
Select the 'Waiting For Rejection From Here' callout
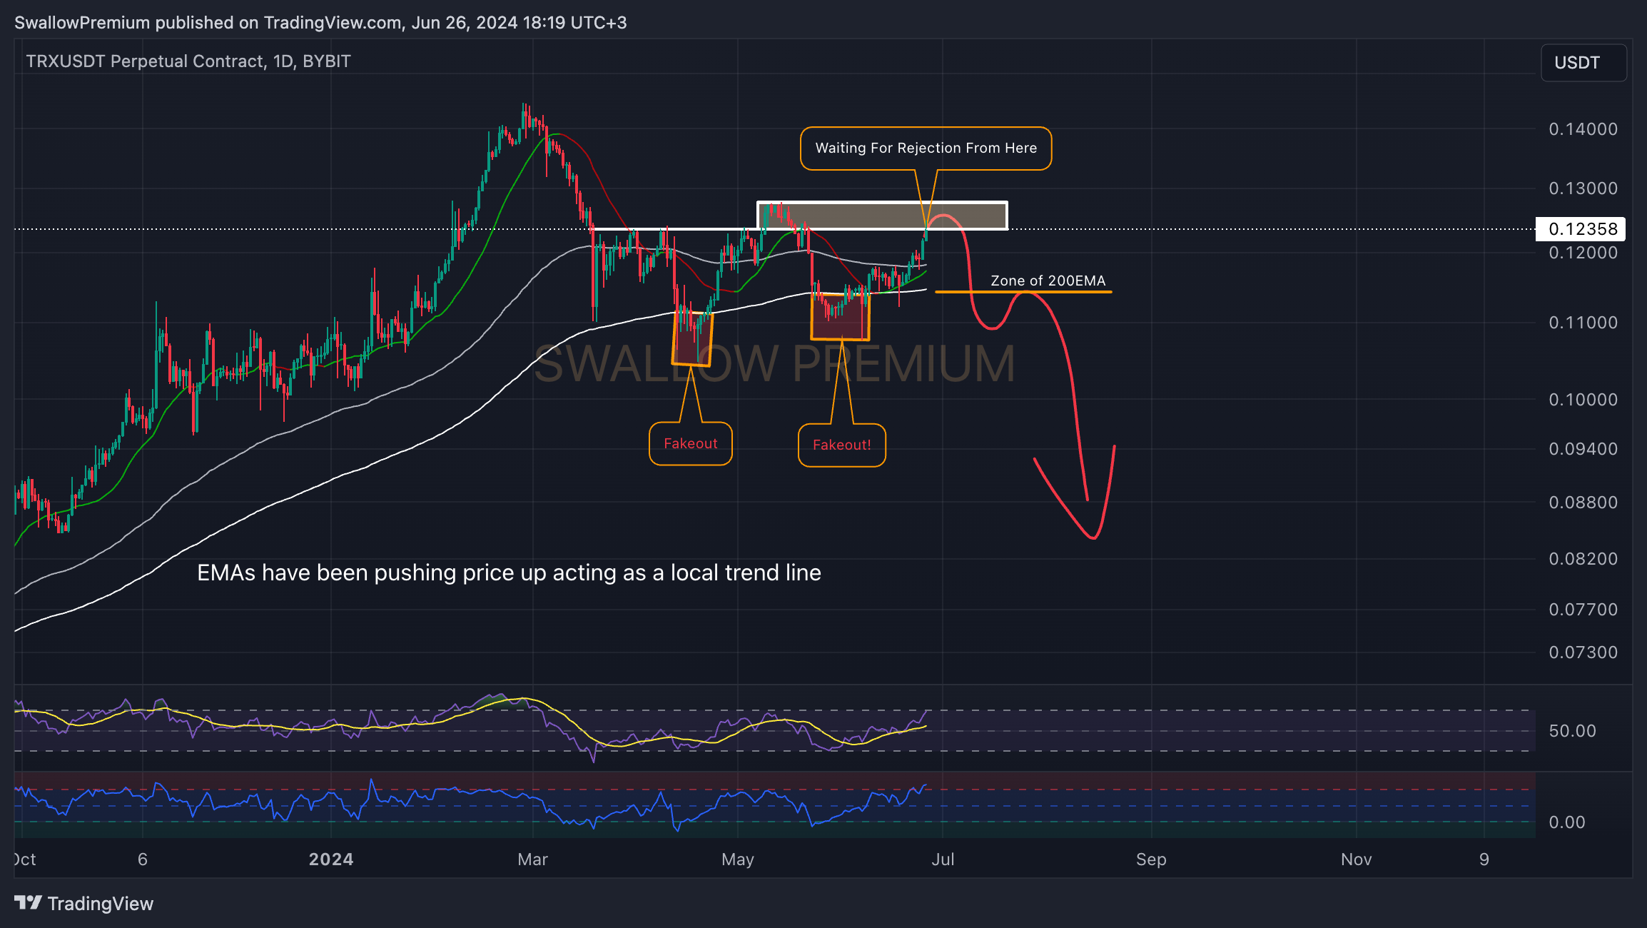click(x=926, y=148)
